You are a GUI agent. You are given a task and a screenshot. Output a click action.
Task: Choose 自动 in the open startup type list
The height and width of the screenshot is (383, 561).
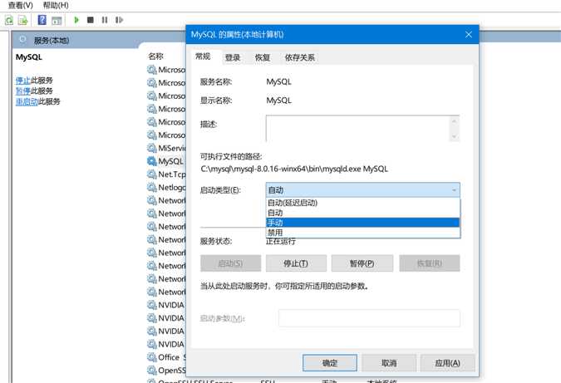point(363,213)
